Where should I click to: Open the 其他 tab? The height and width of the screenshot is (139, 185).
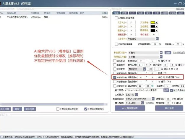click(x=181, y=13)
